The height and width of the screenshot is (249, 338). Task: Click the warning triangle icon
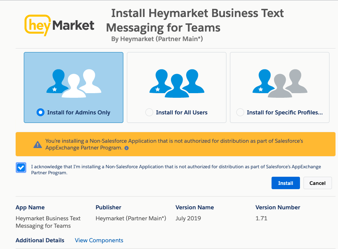pyautogui.click(x=38, y=145)
